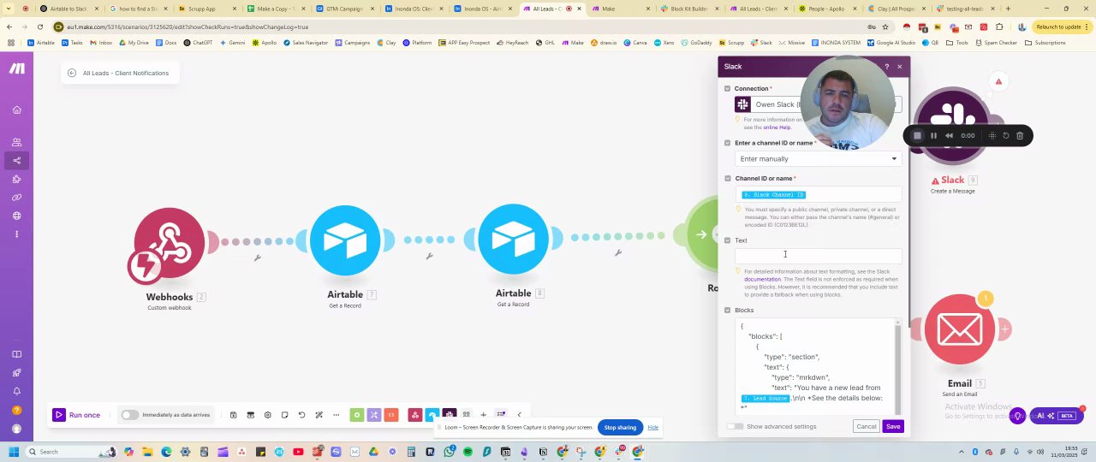
Task: Open the Airtable module numbered 8
Action: pos(513,240)
